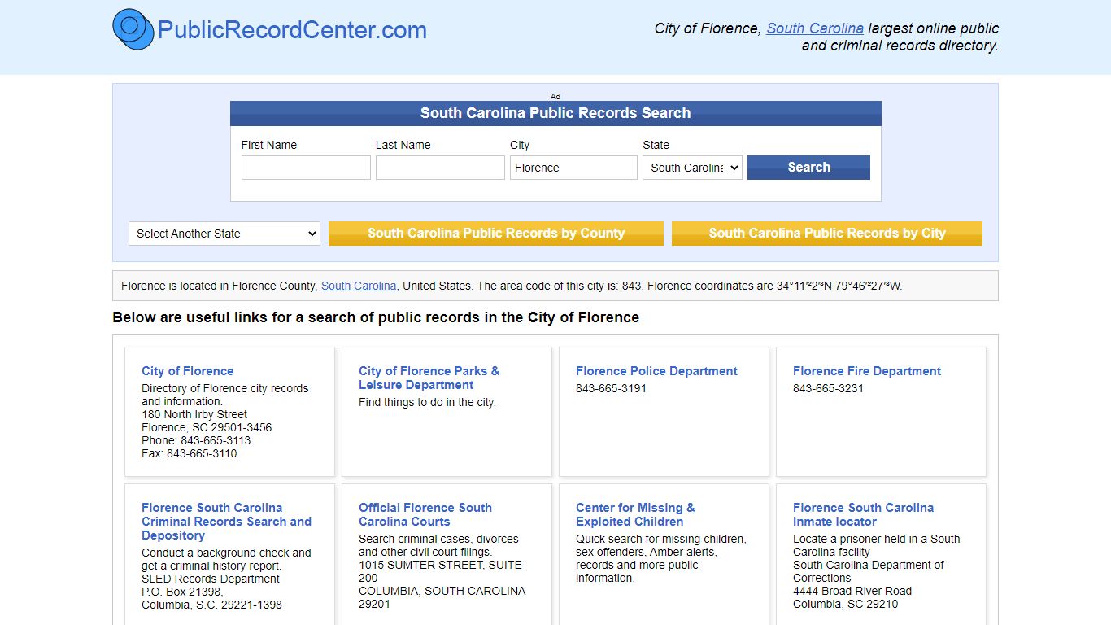Click the fire department phone 843-665-3231

click(828, 388)
